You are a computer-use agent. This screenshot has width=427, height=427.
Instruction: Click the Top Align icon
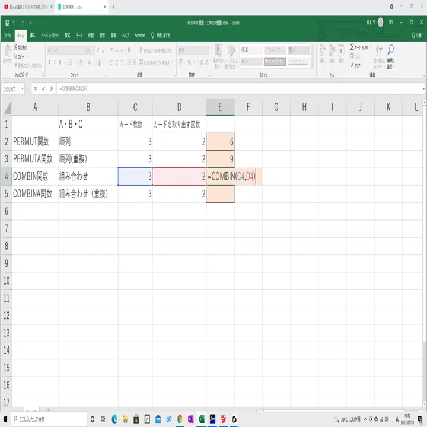click(x=111, y=49)
